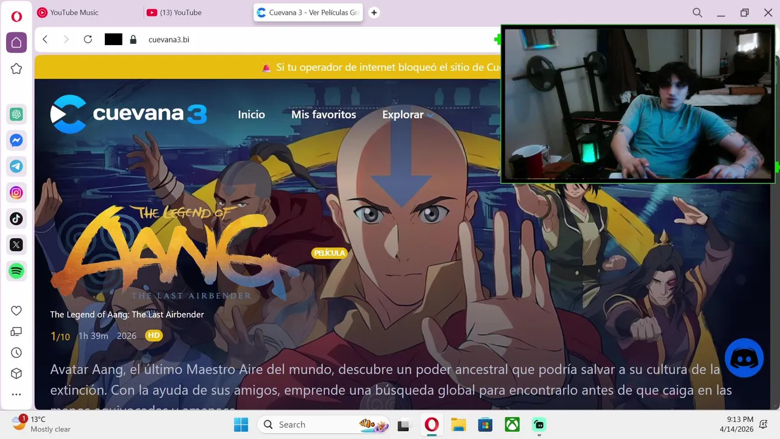Open File Explorer from the taskbar
This screenshot has height=439, width=780.
click(x=458, y=424)
